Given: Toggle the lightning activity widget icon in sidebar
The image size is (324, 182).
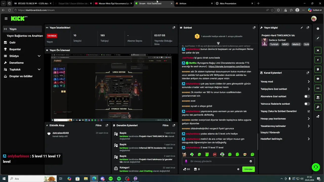Looking at the screenshot, I should point(318,60).
